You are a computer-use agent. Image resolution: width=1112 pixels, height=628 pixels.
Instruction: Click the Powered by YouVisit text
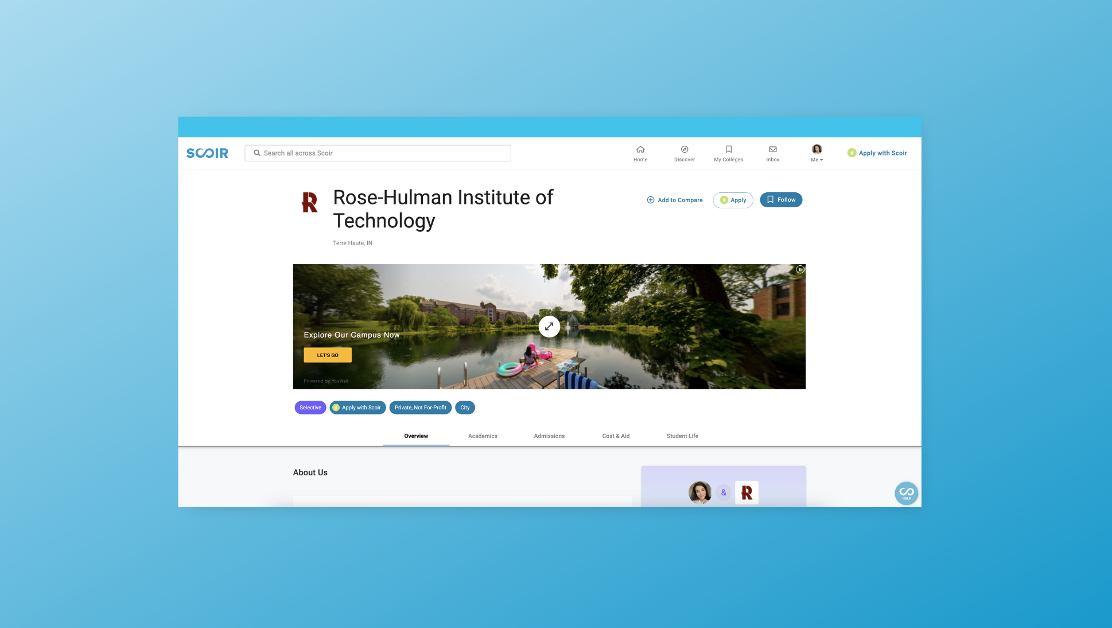tap(326, 381)
